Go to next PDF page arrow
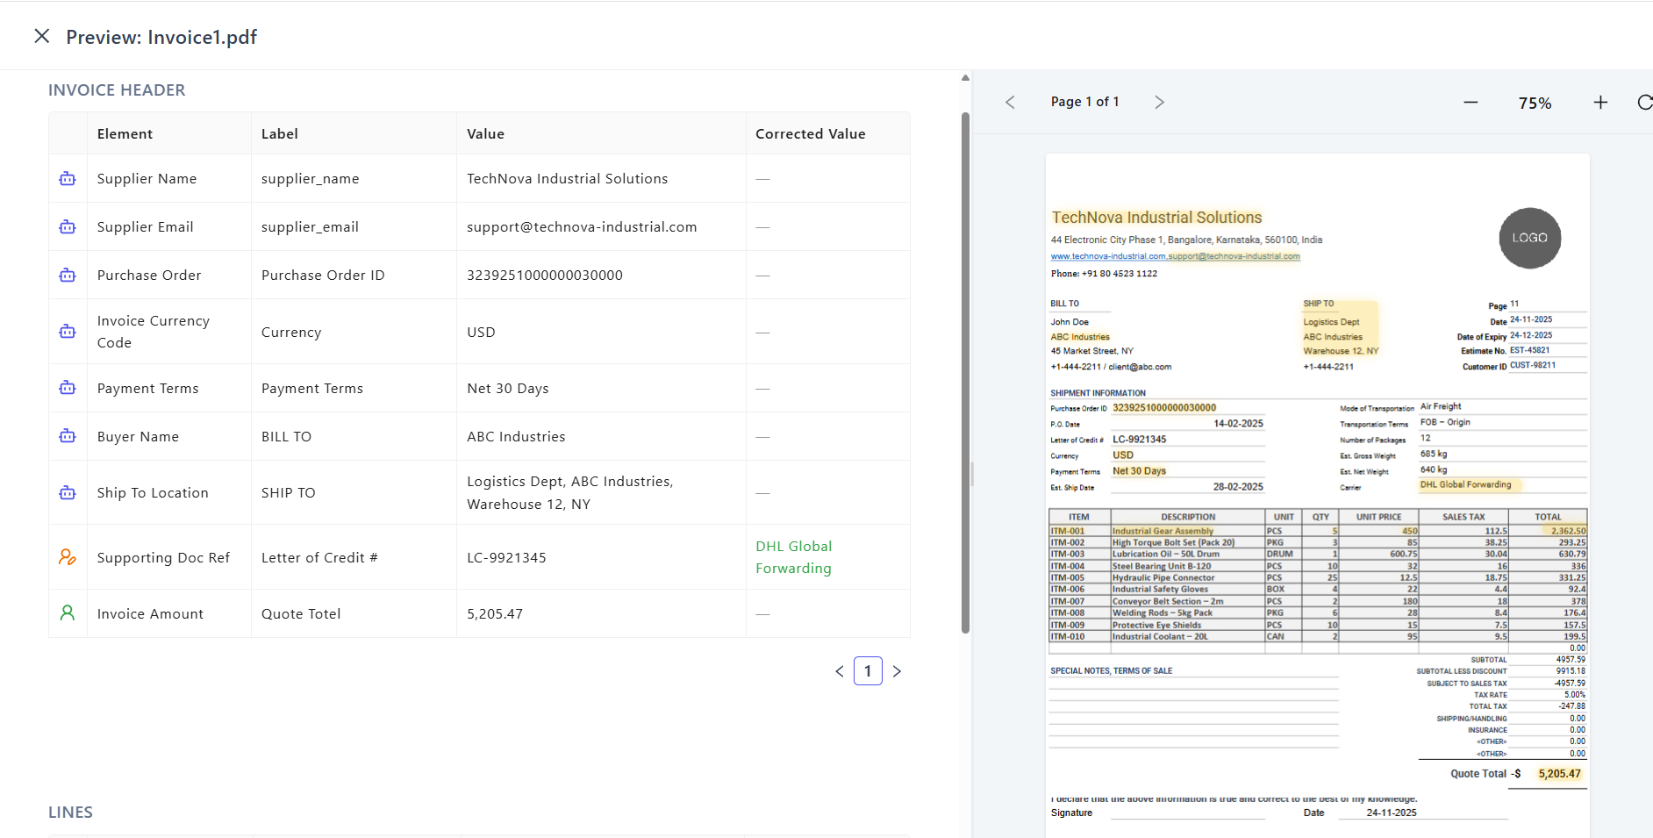The width and height of the screenshot is (1653, 838). (1159, 103)
